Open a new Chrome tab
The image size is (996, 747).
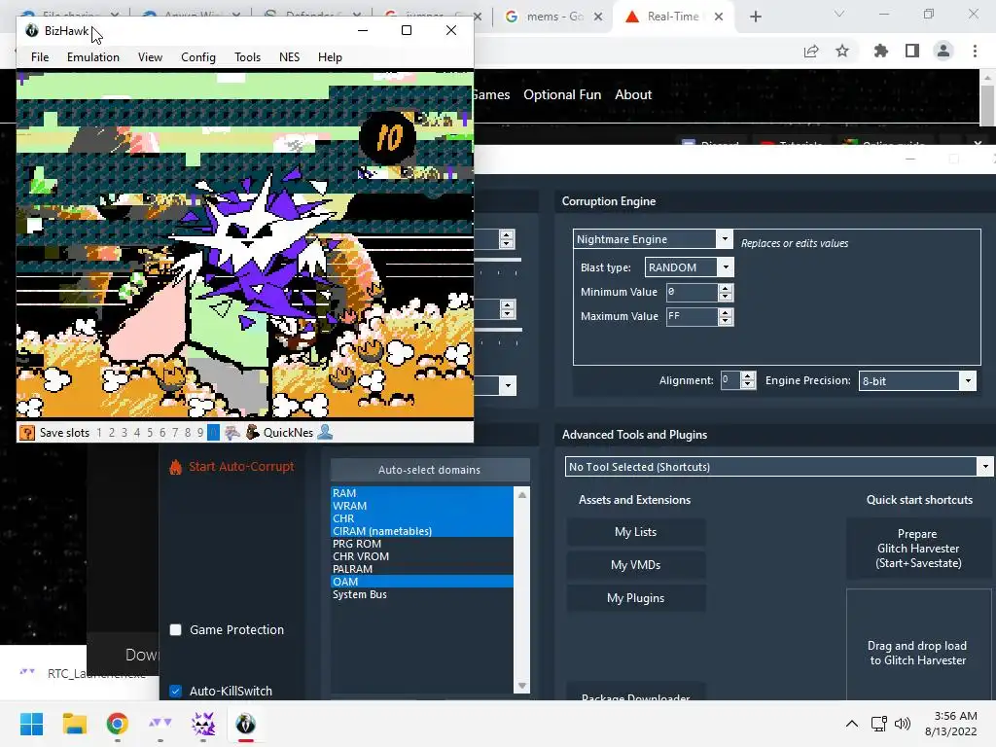(755, 18)
